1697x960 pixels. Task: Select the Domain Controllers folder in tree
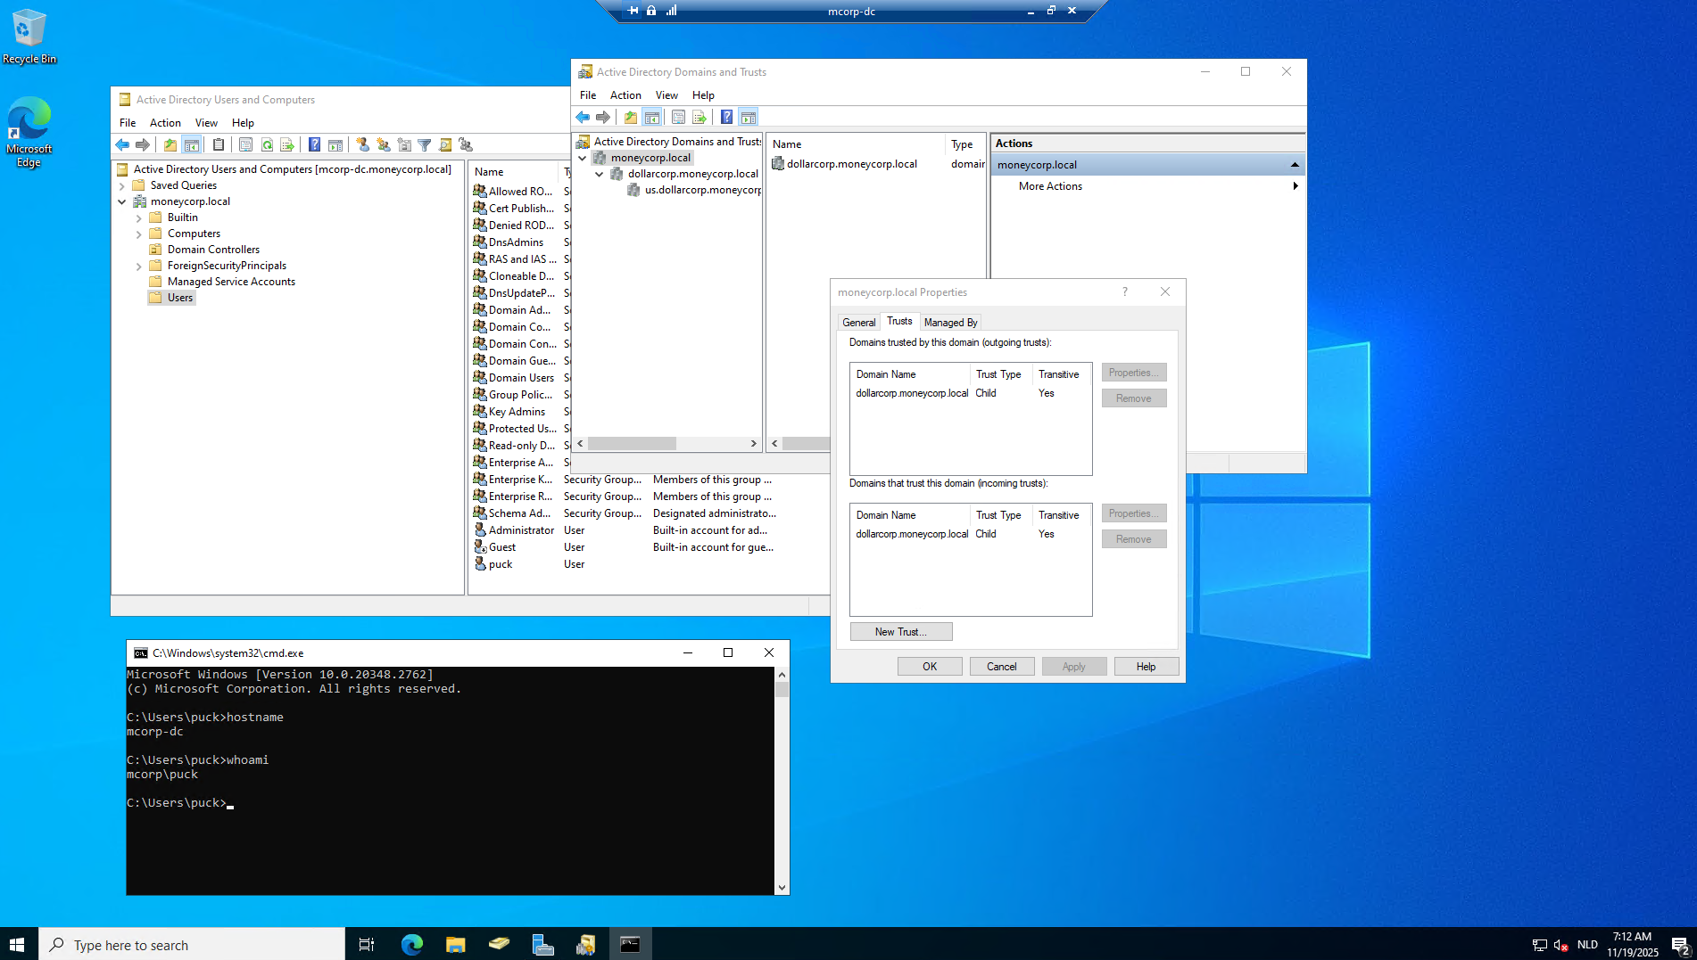coord(213,250)
